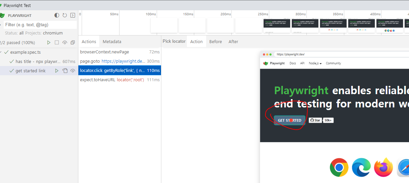This screenshot has height=183, width=409.
Task: Click the Edge browser logo
Action: tap(361, 167)
